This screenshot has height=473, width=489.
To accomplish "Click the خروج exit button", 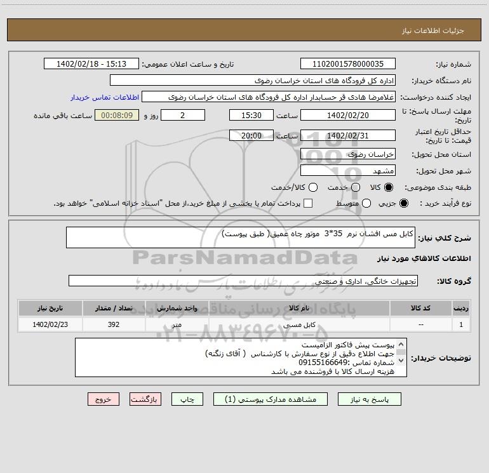I will point(104,399).
